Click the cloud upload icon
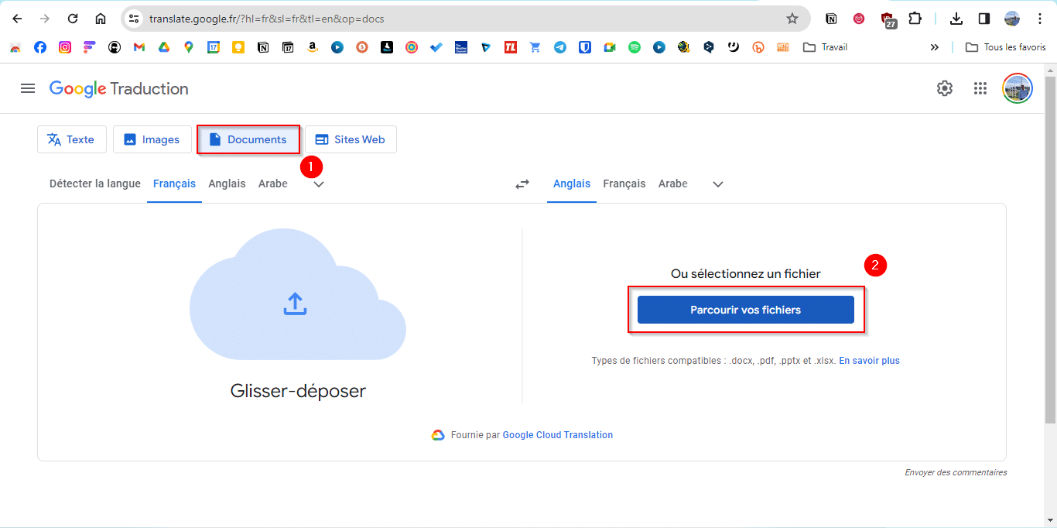The width and height of the screenshot is (1057, 528). 295,304
